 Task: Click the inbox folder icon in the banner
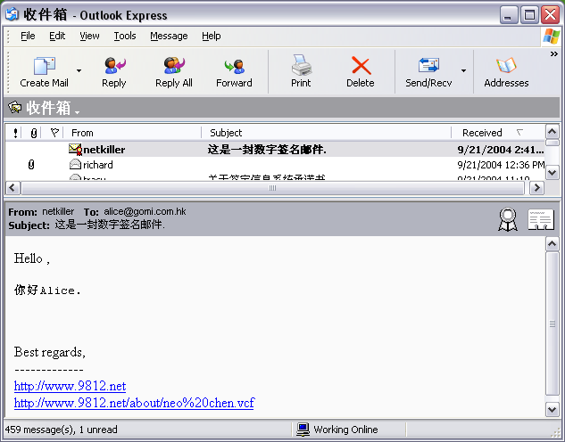15,107
